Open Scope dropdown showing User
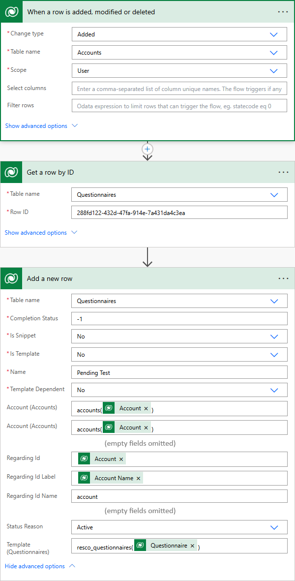Image resolution: width=295 pixels, height=581 pixels. pyautogui.click(x=179, y=70)
